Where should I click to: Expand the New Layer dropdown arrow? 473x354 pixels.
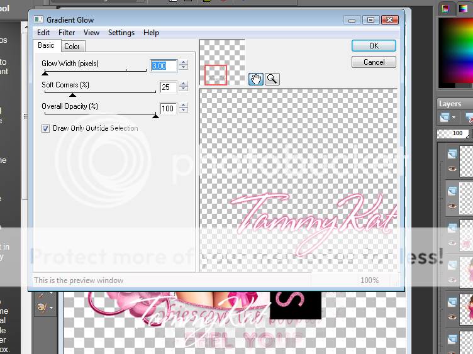(x=454, y=118)
